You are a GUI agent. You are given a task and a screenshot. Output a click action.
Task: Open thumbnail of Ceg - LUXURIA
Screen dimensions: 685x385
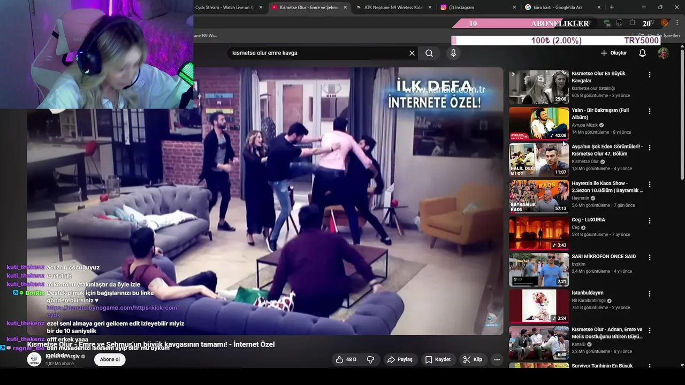[539, 233]
